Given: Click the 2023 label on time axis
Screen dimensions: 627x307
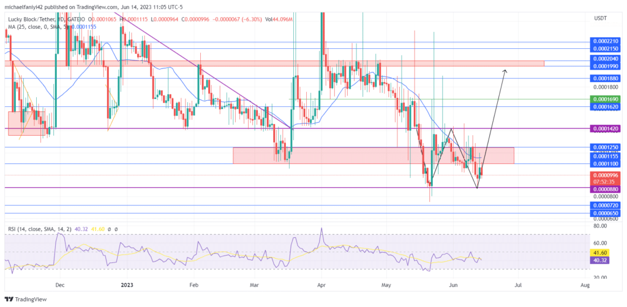Looking at the screenshot, I should (127, 285).
